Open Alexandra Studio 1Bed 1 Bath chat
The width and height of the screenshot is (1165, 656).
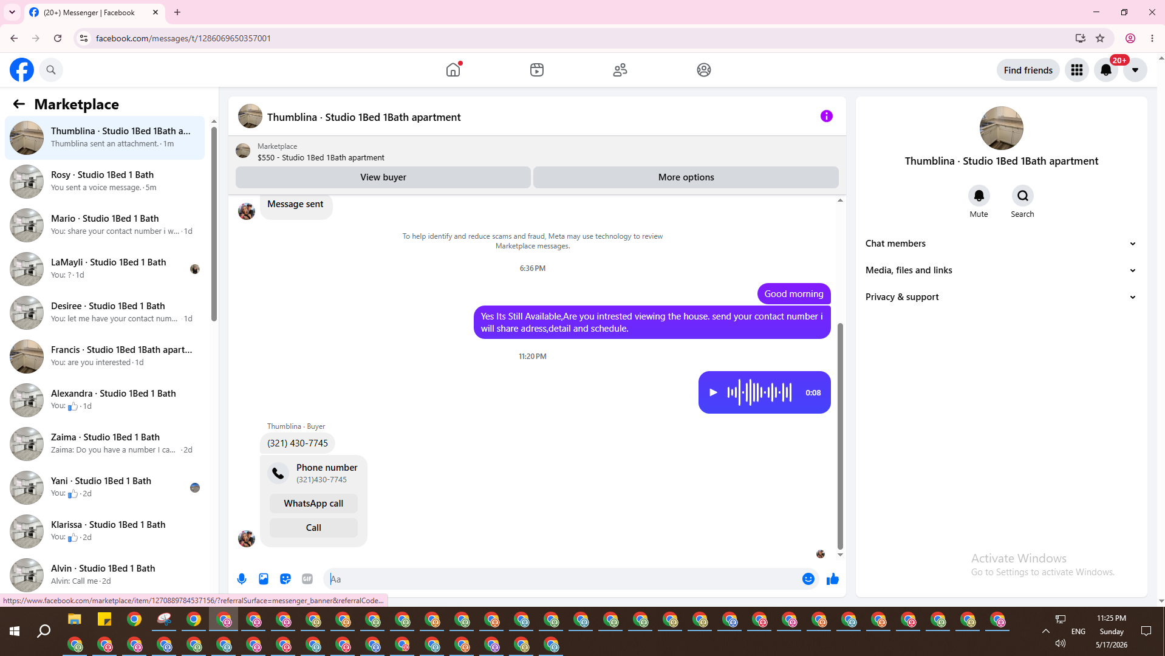(104, 400)
